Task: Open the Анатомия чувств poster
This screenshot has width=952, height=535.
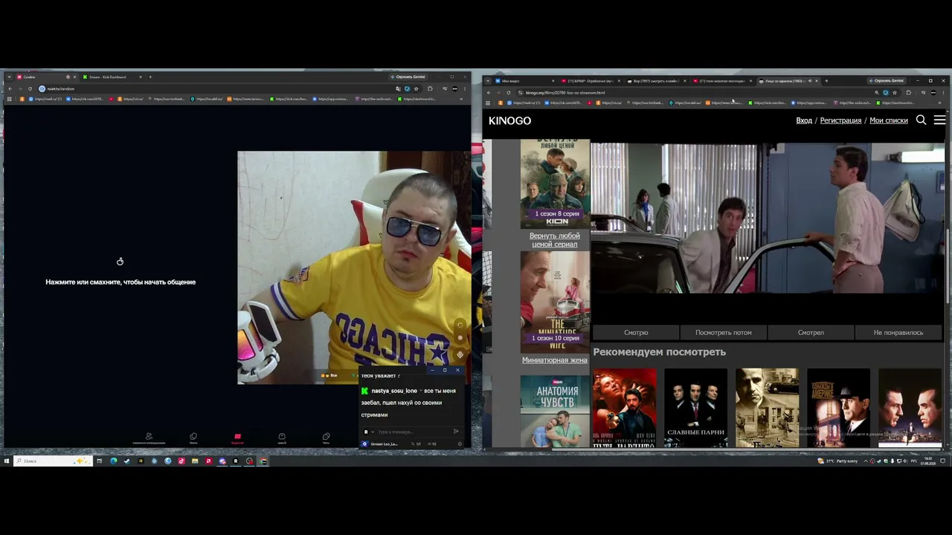Action: (x=555, y=411)
